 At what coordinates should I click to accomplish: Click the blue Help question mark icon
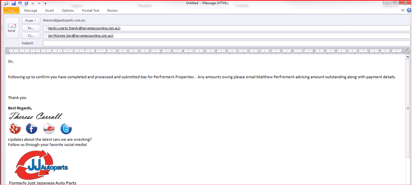coord(409,10)
